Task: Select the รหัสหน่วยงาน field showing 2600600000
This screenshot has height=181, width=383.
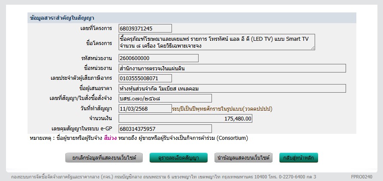Action: coord(158,58)
